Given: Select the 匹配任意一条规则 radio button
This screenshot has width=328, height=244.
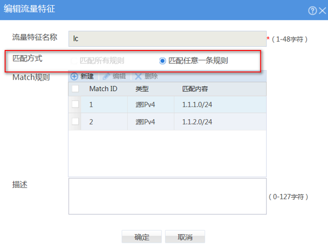Looking at the screenshot, I should (x=163, y=60).
